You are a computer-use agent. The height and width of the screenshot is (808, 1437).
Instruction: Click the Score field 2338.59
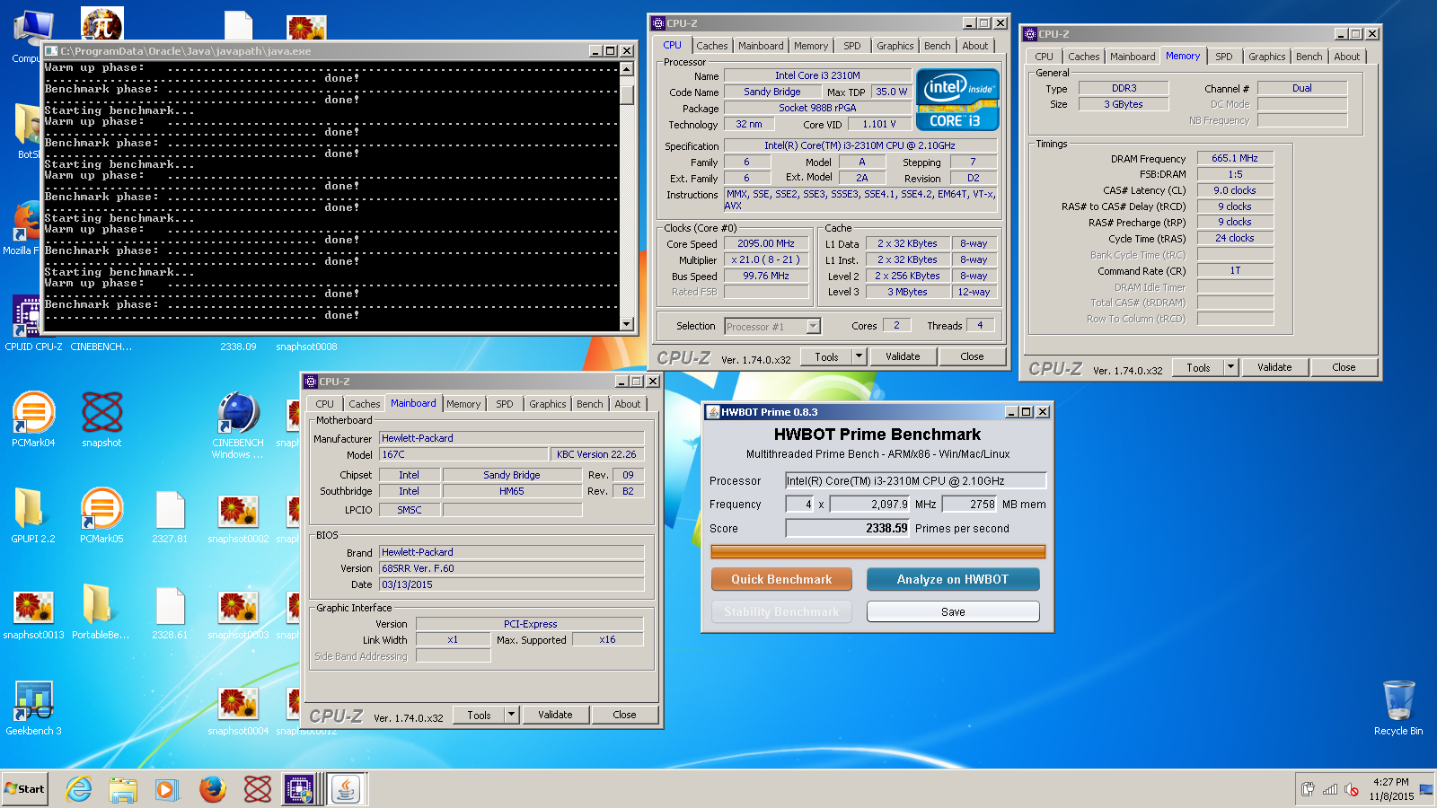tap(848, 529)
